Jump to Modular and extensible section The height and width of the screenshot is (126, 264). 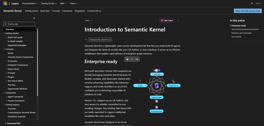tap(242, 33)
